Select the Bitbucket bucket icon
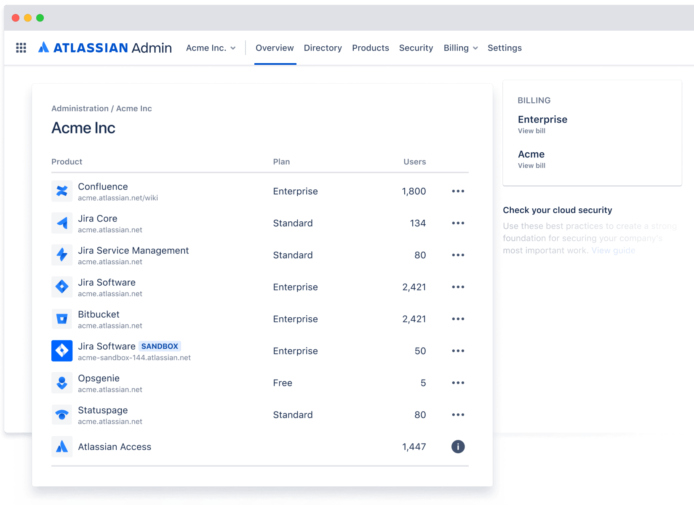Image resolution: width=694 pixels, height=505 pixels. (x=62, y=319)
